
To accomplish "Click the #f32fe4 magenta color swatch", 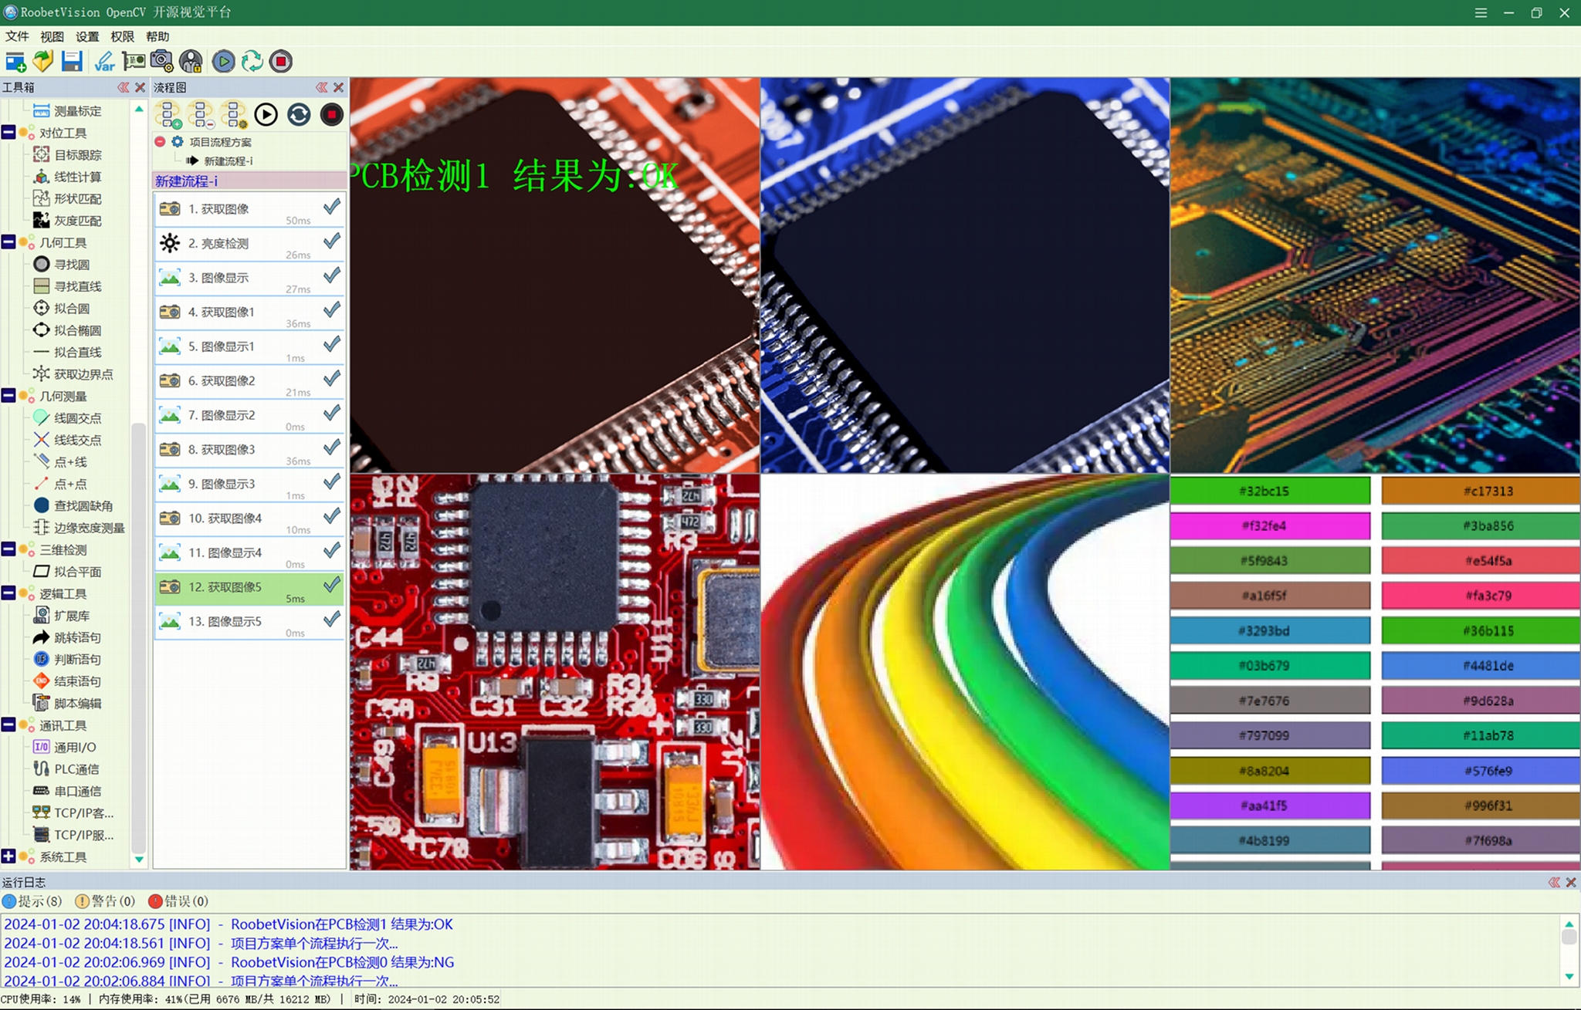I will click(x=1270, y=526).
